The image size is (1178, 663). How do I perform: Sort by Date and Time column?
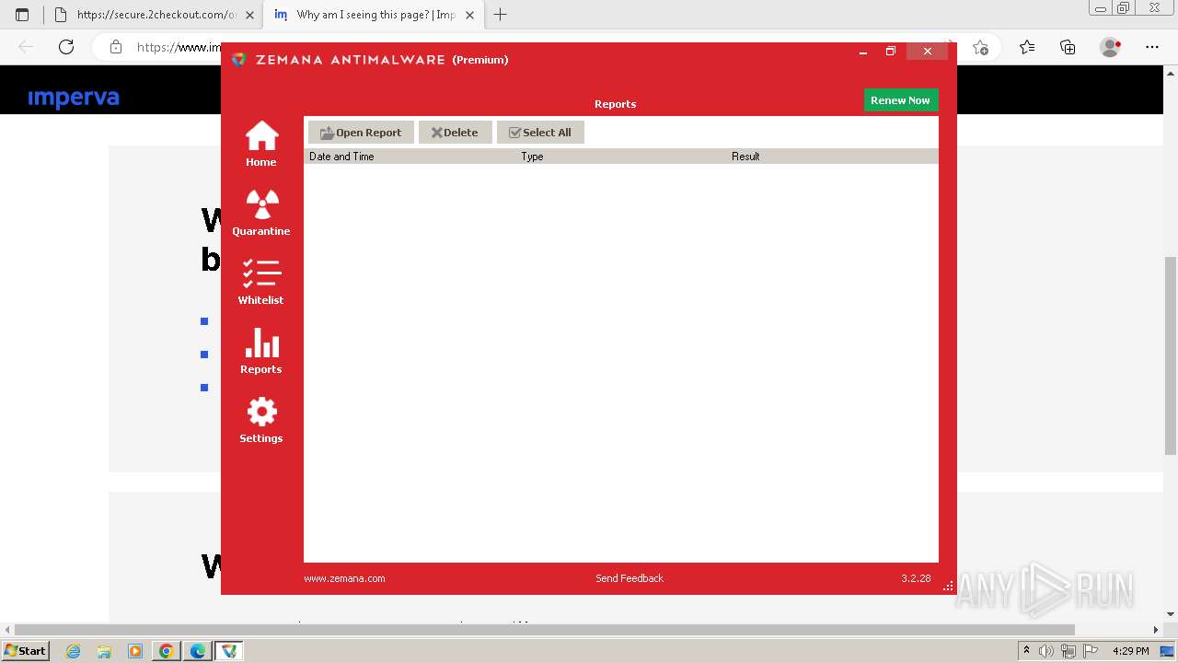pyautogui.click(x=410, y=157)
